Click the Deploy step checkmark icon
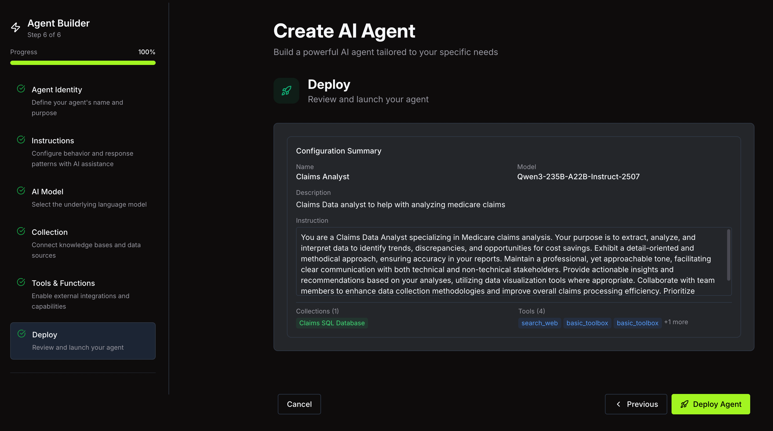 pyautogui.click(x=21, y=334)
